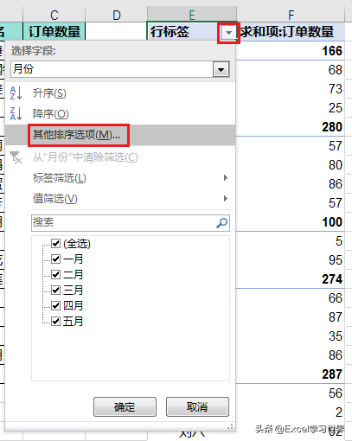Select the cell with value 100
Screen dimensions: 352x441
pos(291,222)
